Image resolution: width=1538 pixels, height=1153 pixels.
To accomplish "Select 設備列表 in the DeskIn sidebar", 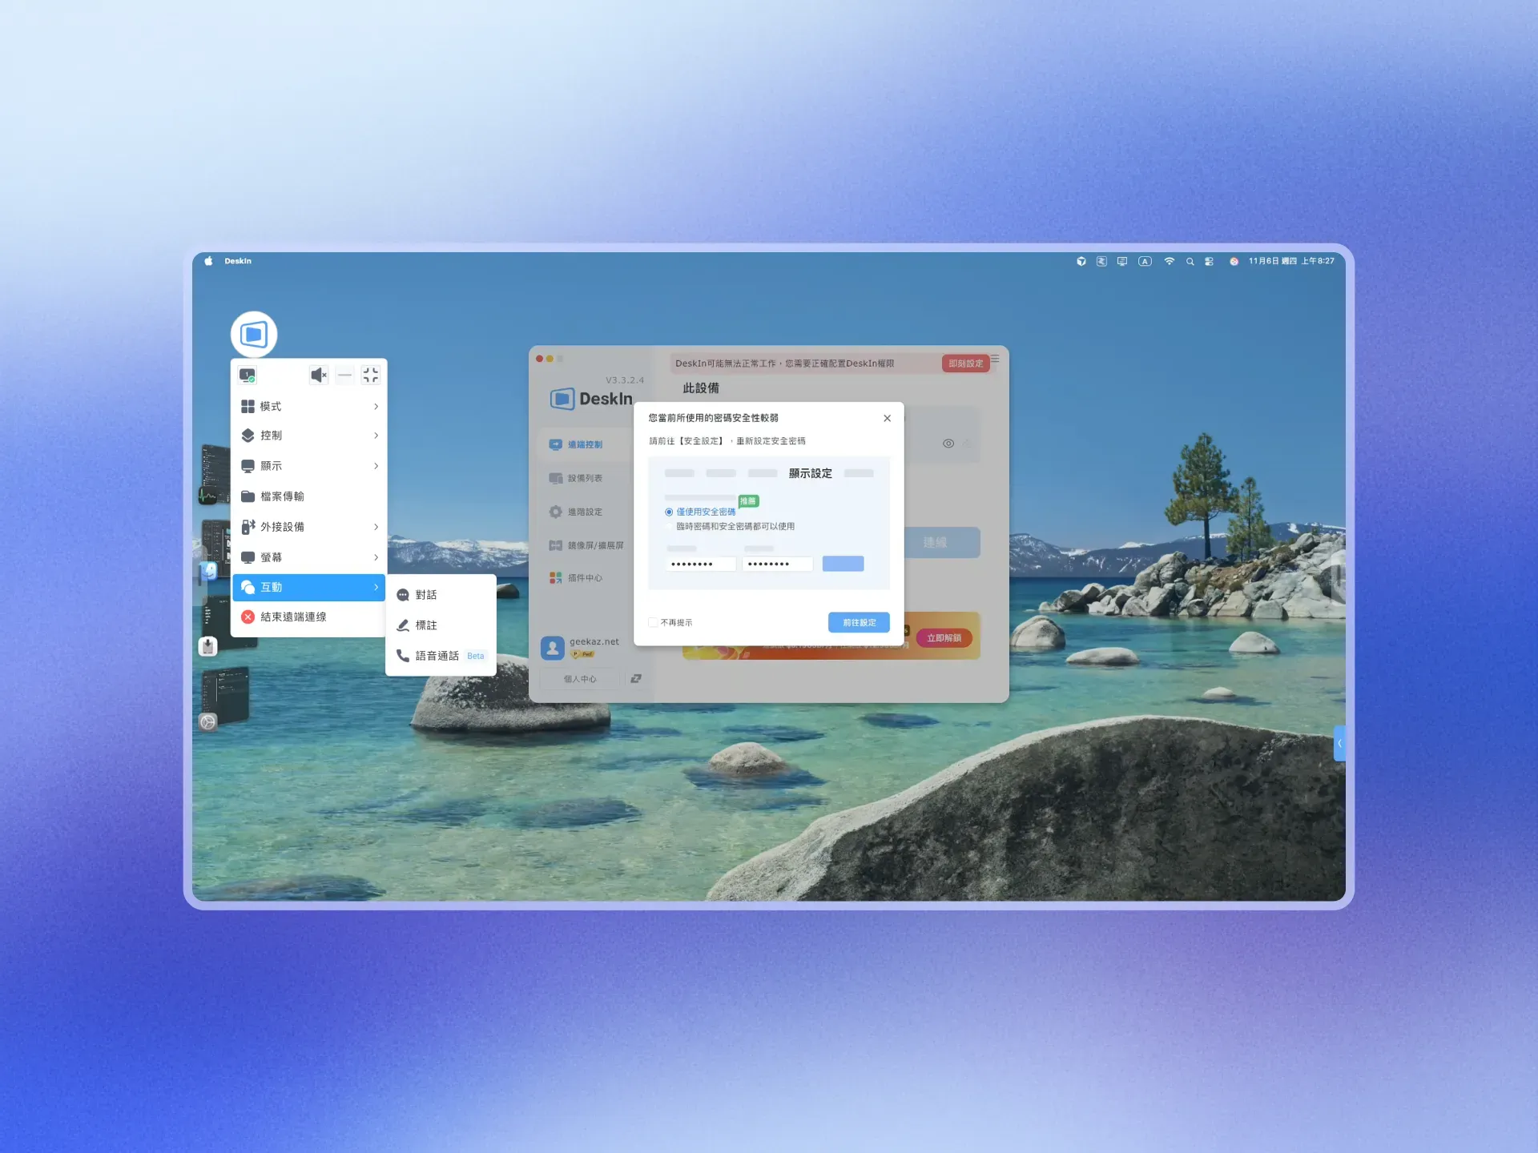I will [583, 478].
